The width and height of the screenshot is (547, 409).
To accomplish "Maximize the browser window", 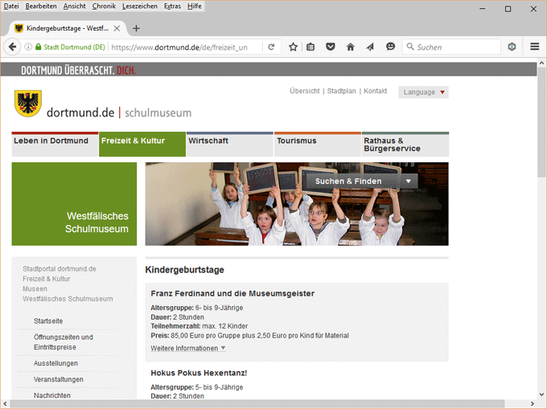I will click(508, 9).
